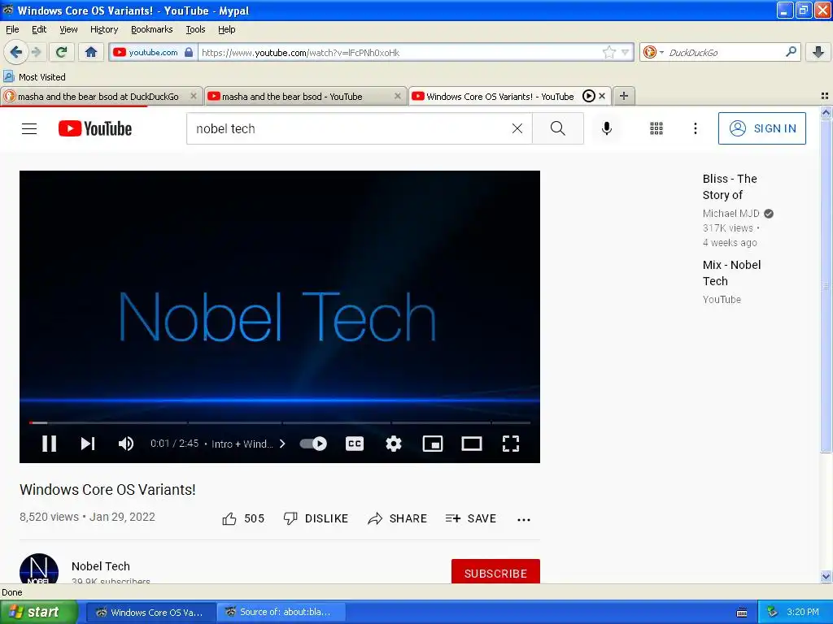The image size is (833, 624).
Task: Enable miniplayer mode
Action: [433, 444]
